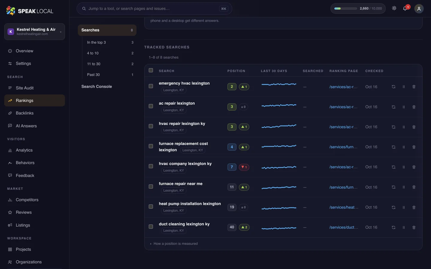Open the Overview page
Image resolution: width=431 pixels, height=269 pixels.
[34, 51]
